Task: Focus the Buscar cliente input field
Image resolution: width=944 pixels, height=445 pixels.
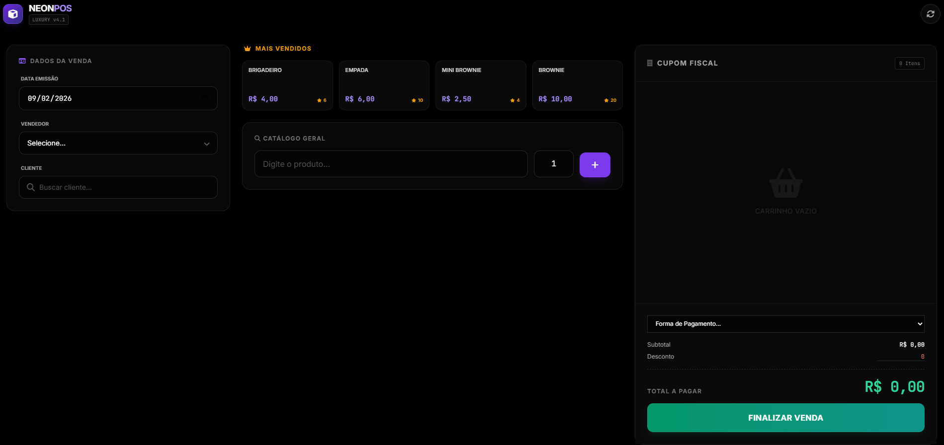Action: (124, 187)
